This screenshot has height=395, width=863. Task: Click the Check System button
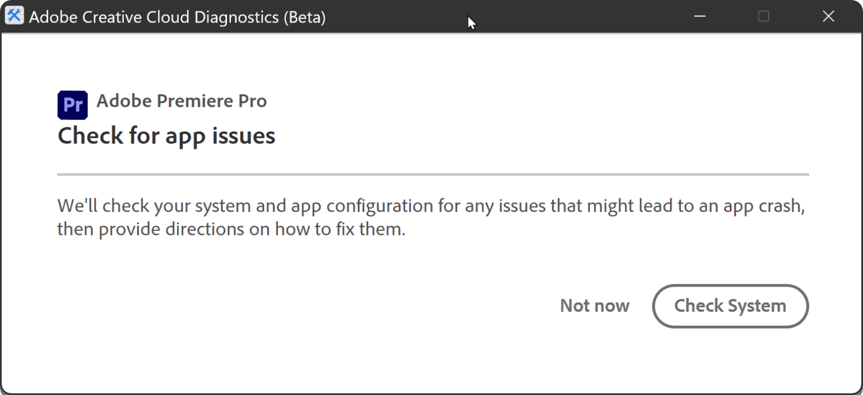tap(730, 306)
